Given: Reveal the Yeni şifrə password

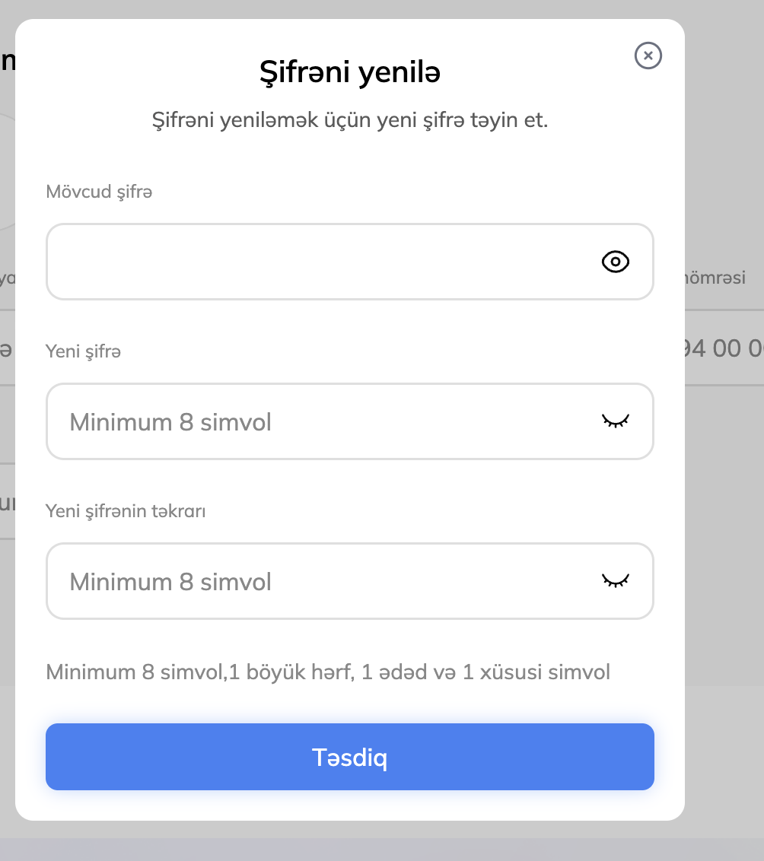Looking at the screenshot, I should point(616,421).
